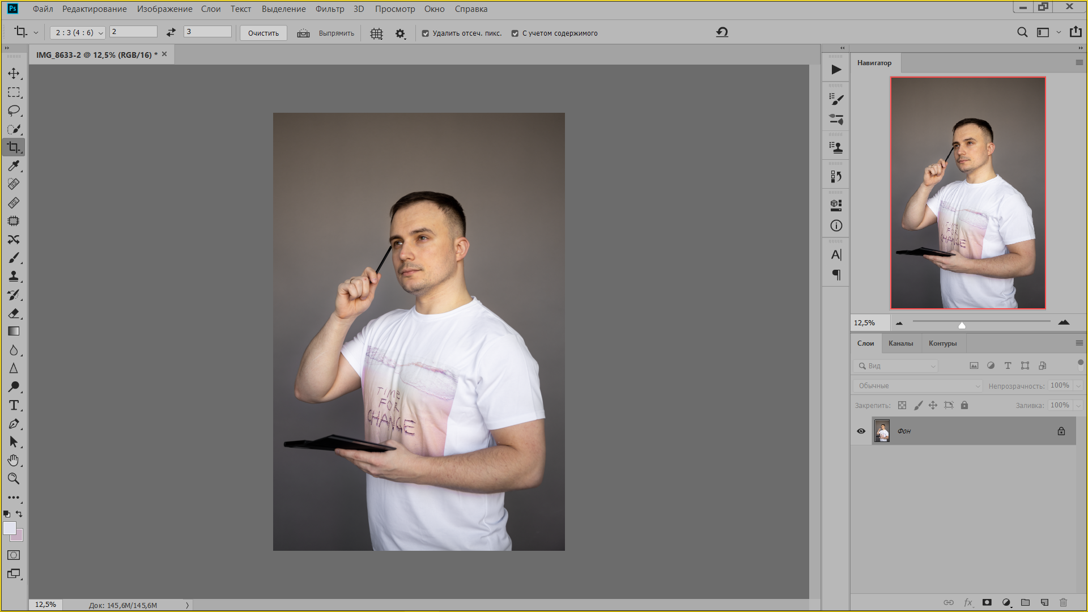Toggle visibility of Фон layer
1088x612 pixels.
click(x=861, y=431)
